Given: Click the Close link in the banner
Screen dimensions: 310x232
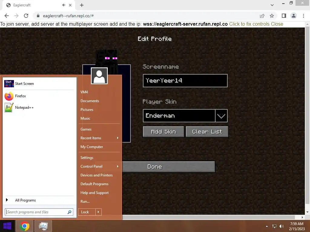Looking at the screenshot, I should (x=277, y=24).
